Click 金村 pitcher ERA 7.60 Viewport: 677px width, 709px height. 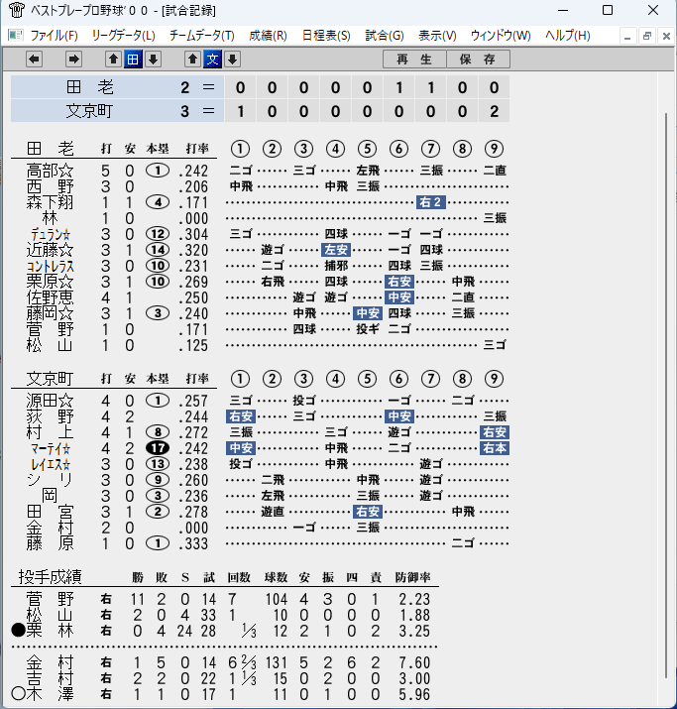[414, 662]
